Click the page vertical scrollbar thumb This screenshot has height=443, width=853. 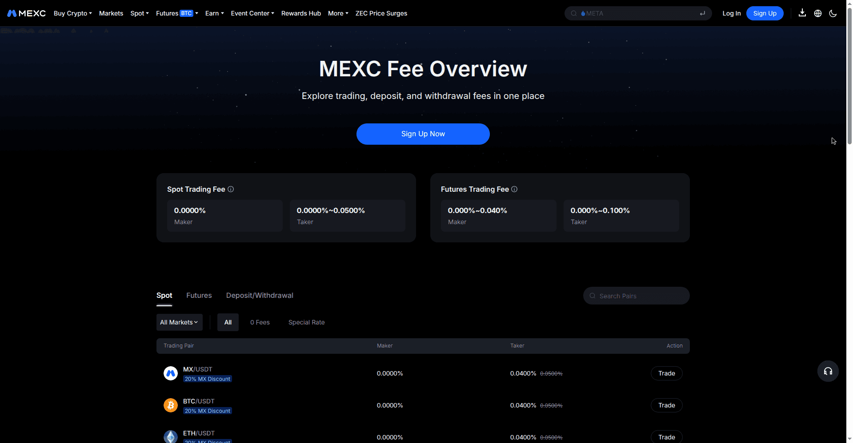tap(849, 75)
